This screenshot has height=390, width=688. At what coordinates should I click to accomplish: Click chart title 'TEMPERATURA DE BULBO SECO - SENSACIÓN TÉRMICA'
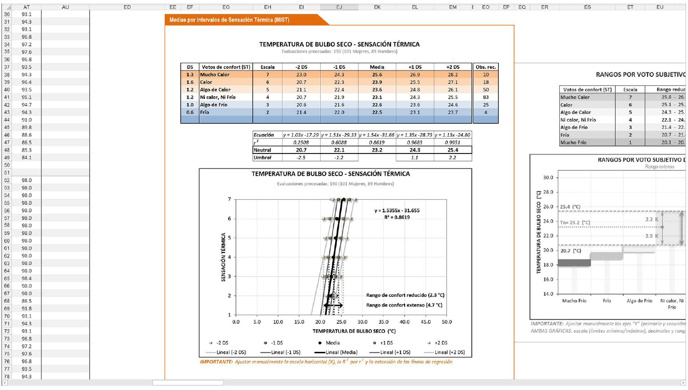coord(331,174)
